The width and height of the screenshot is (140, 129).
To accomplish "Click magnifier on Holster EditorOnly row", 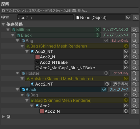I will point(135,73).
